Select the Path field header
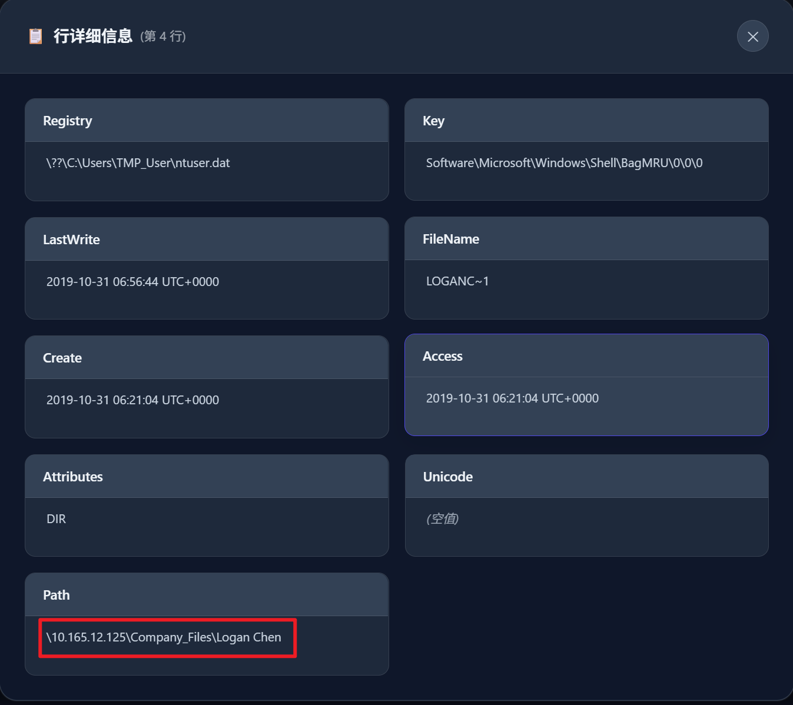 (57, 595)
